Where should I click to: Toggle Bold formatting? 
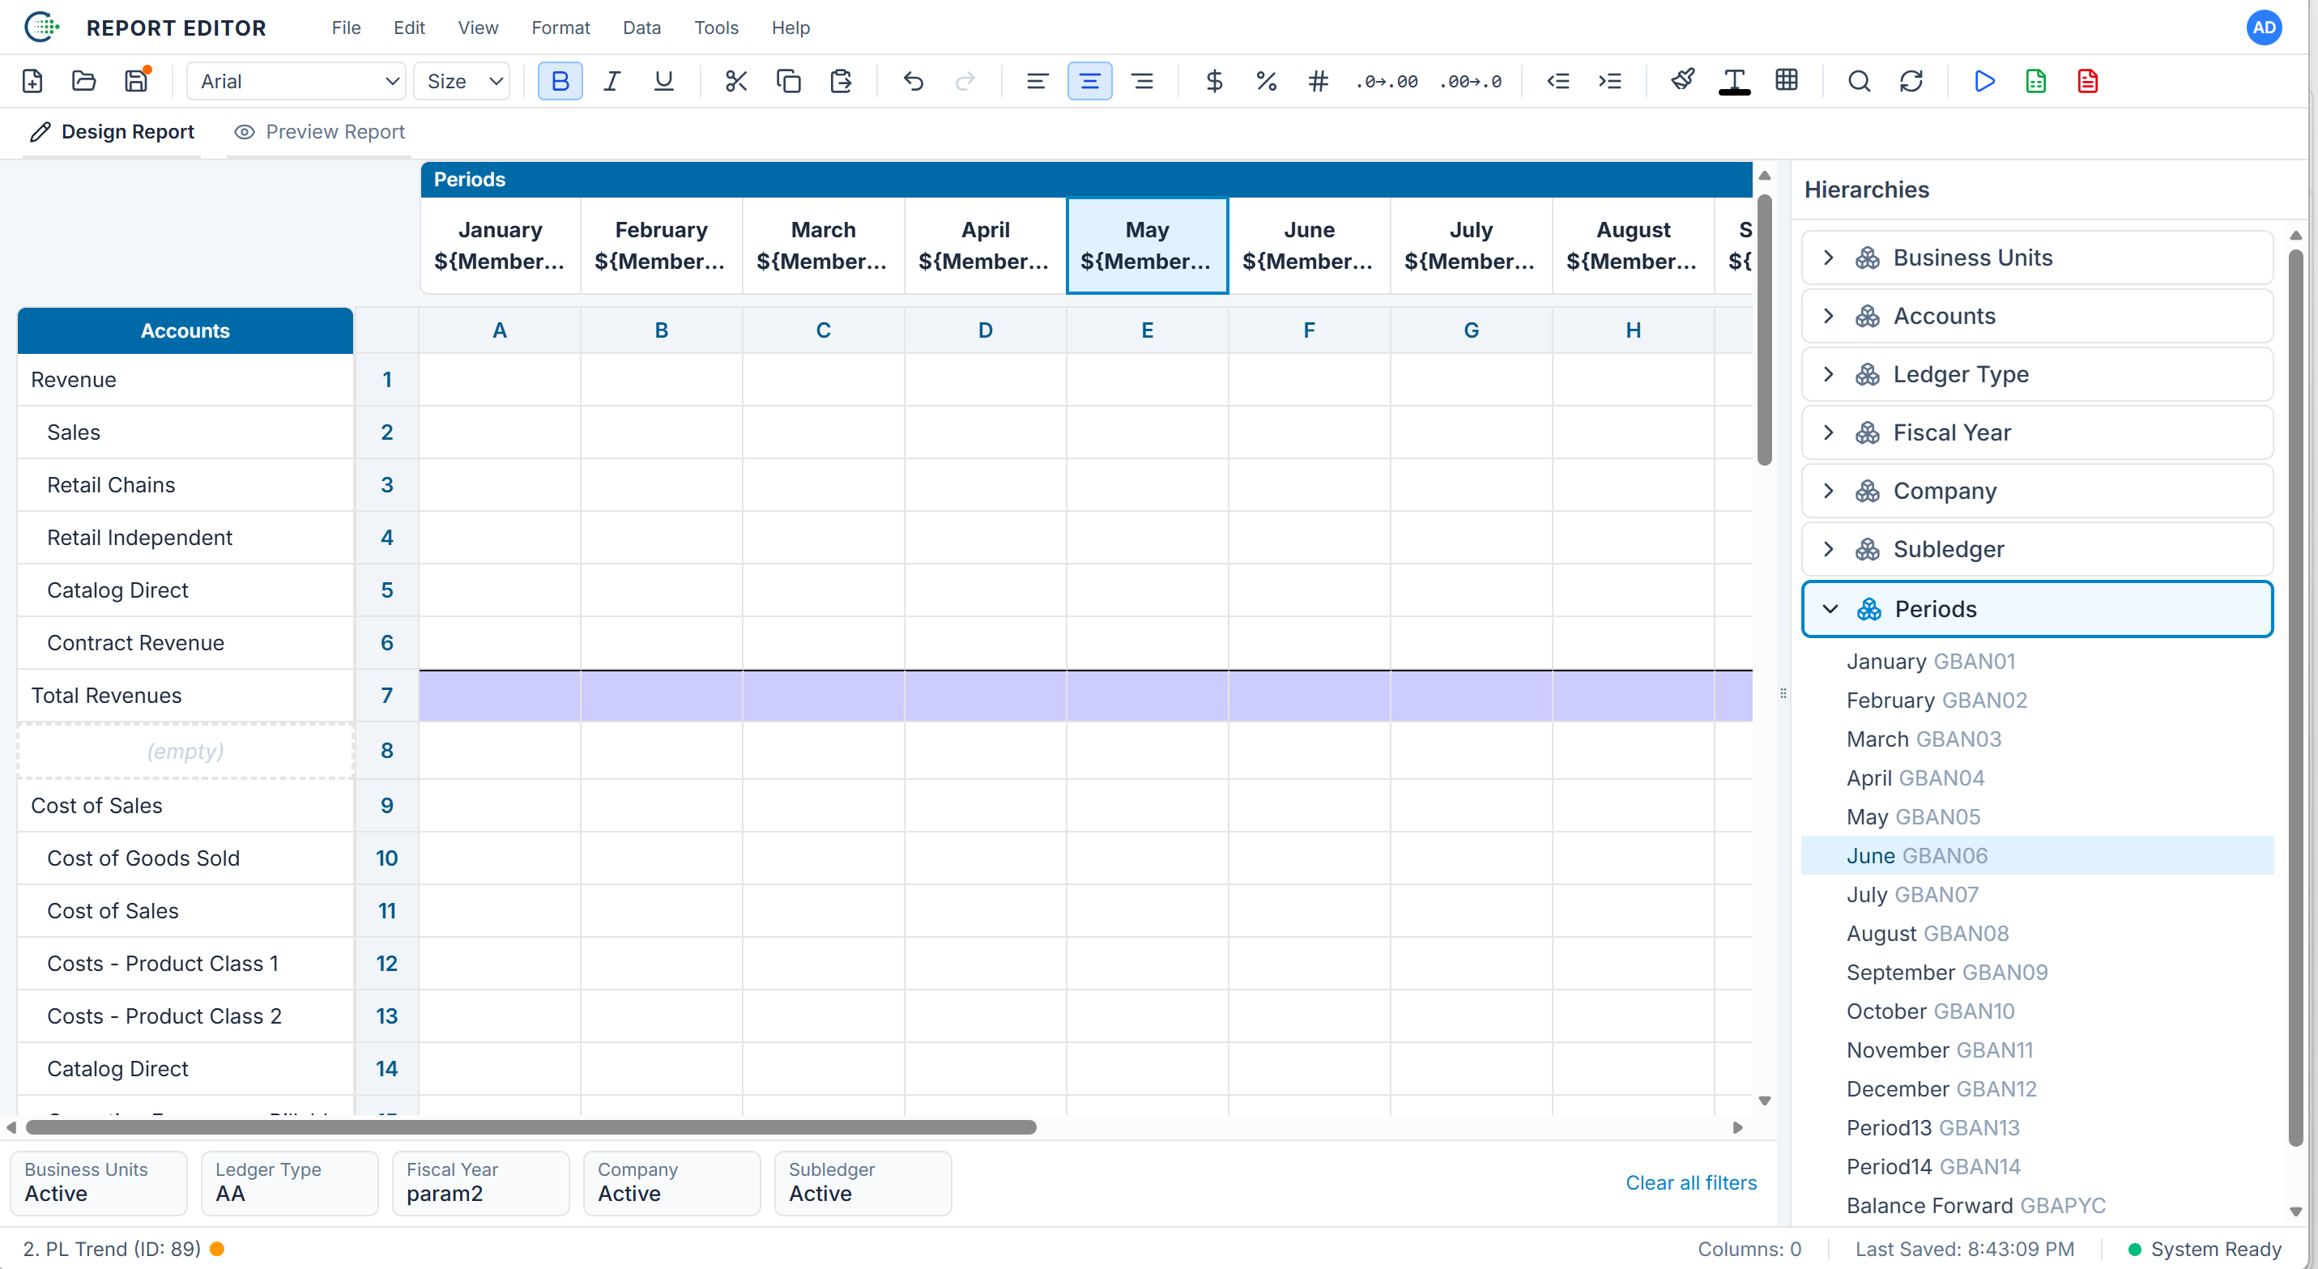(560, 81)
